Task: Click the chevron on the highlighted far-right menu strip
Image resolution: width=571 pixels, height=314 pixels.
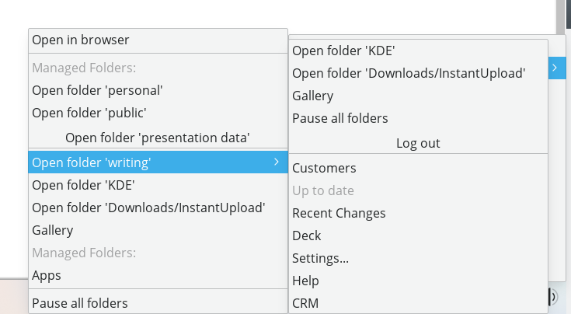Action: click(554, 68)
